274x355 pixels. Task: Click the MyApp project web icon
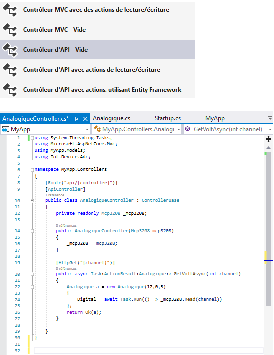5,129
